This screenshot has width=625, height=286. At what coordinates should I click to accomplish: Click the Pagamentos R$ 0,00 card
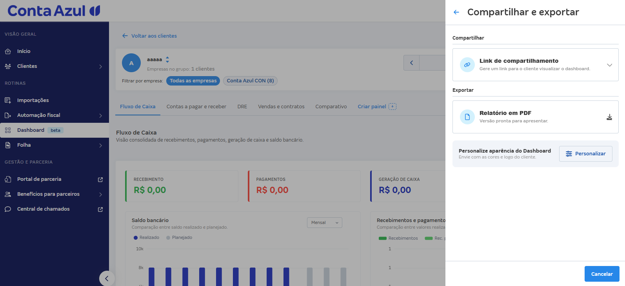(x=304, y=186)
